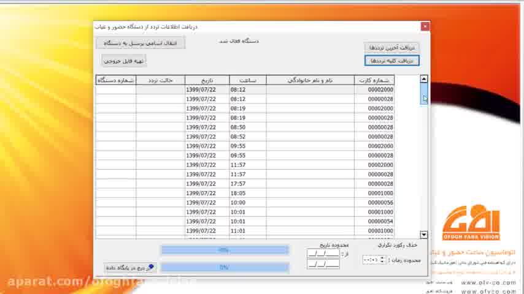Click the name cell in the 18:05 row
The height and width of the screenshot is (294, 524).
point(310,193)
